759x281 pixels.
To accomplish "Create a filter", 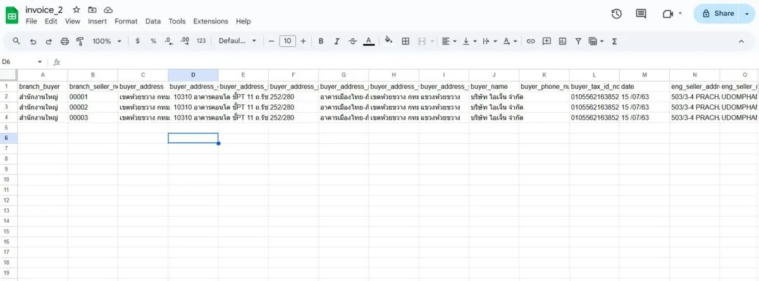I will coord(578,41).
